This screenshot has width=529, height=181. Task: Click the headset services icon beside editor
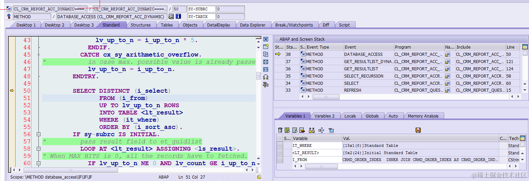tap(266, 77)
